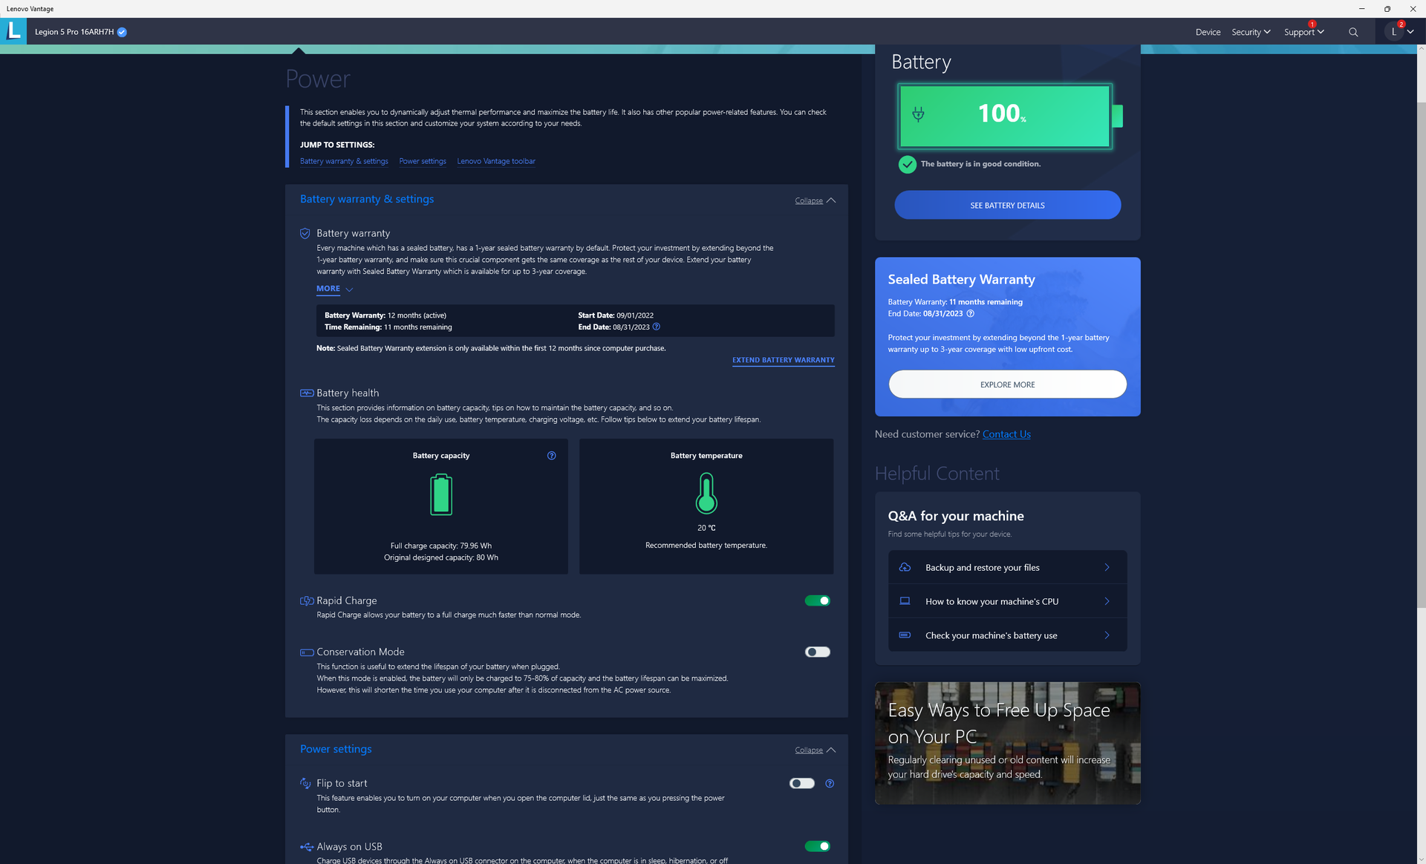Click the green battery capacity icon

point(441,495)
